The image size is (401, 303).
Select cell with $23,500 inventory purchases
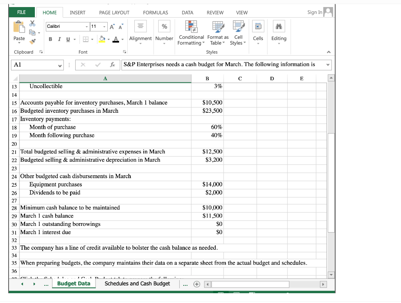point(208,111)
